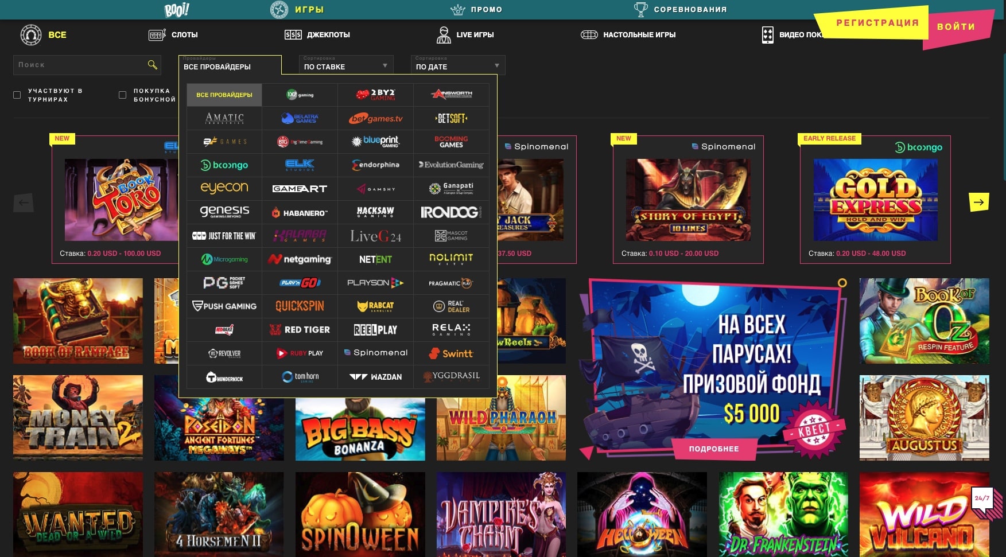The image size is (1006, 557).
Task: Click the search magnifier icon
Action: (152, 65)
